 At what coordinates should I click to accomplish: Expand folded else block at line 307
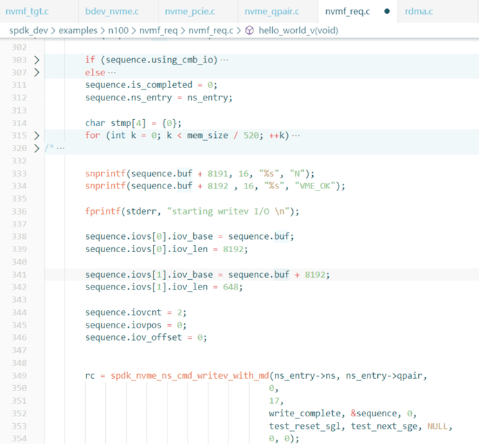point(37,73)
